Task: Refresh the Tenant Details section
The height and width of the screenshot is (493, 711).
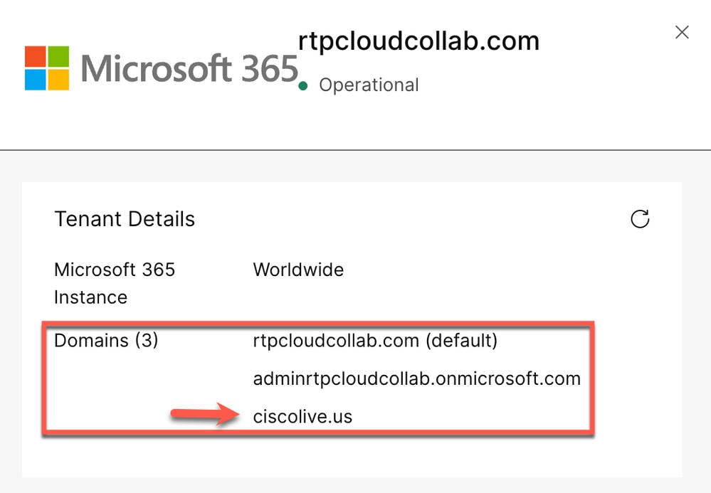Action: pos(640,219)
